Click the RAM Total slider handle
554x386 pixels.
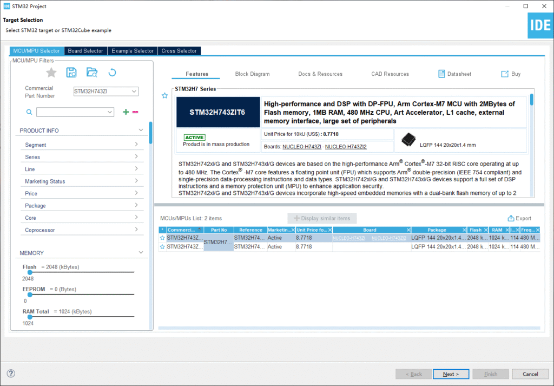coord(30,317)
